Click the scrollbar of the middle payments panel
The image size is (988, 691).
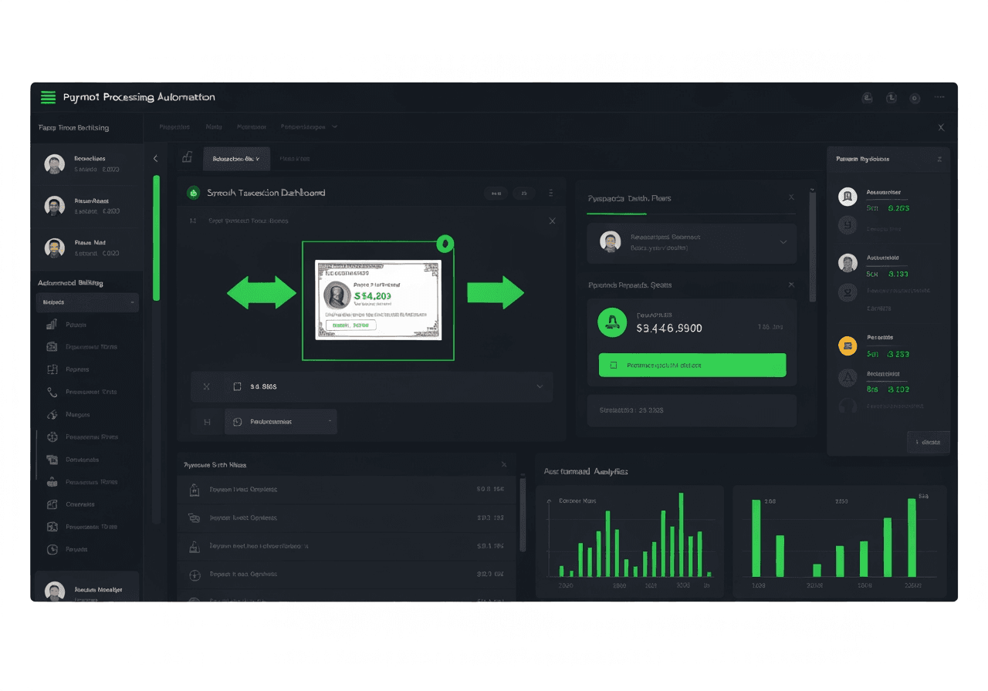point(812,247)
